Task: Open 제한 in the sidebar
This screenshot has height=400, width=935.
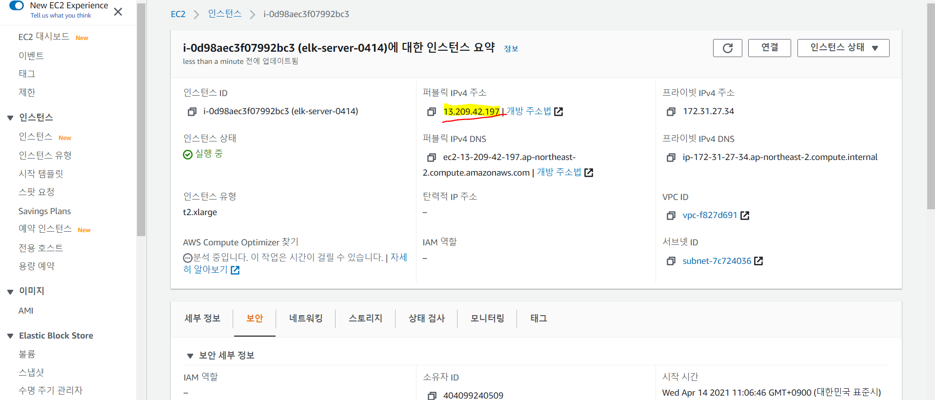Action: click(x=27, y=92)
